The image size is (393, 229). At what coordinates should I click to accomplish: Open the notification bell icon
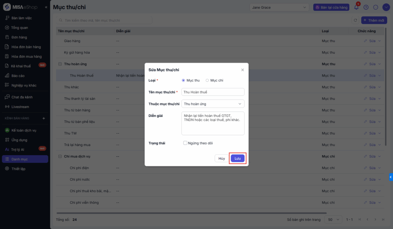(x=356, y=7)
